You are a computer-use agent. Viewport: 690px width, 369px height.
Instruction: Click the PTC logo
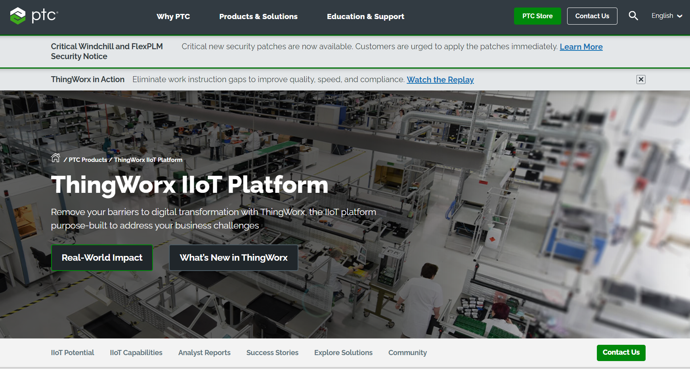(34, 16)
